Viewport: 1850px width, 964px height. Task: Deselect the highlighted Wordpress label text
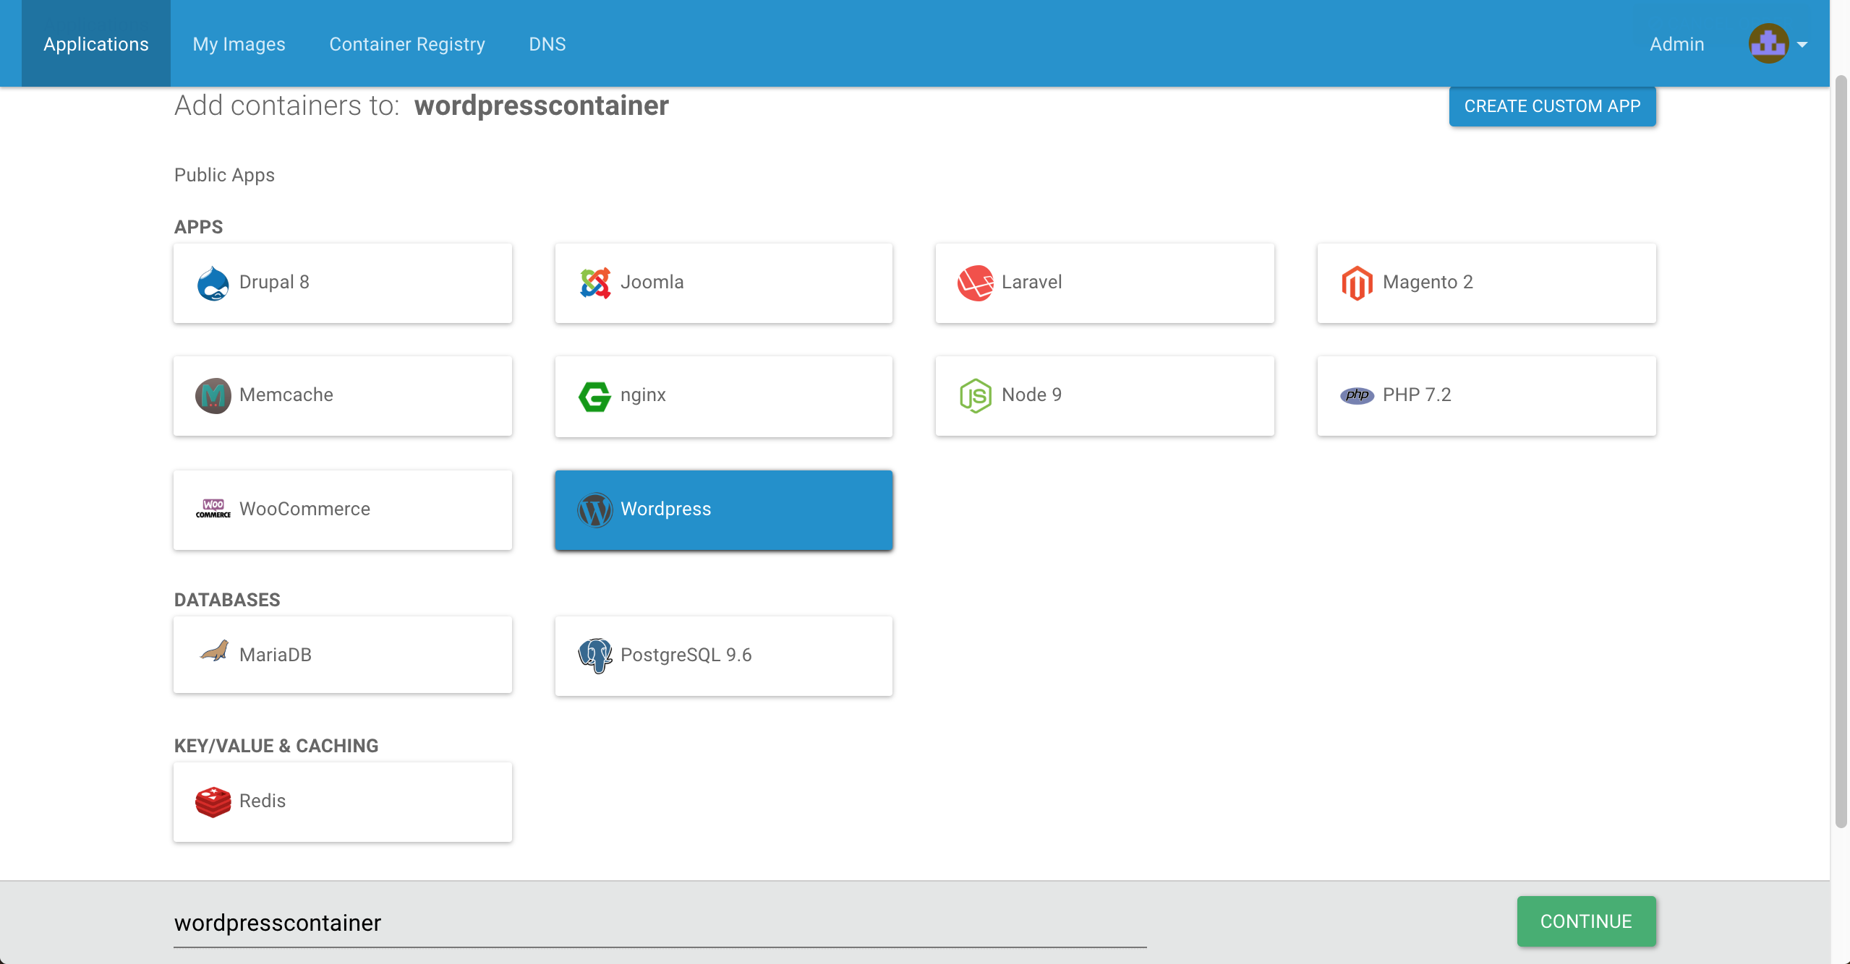coord(665,509)
